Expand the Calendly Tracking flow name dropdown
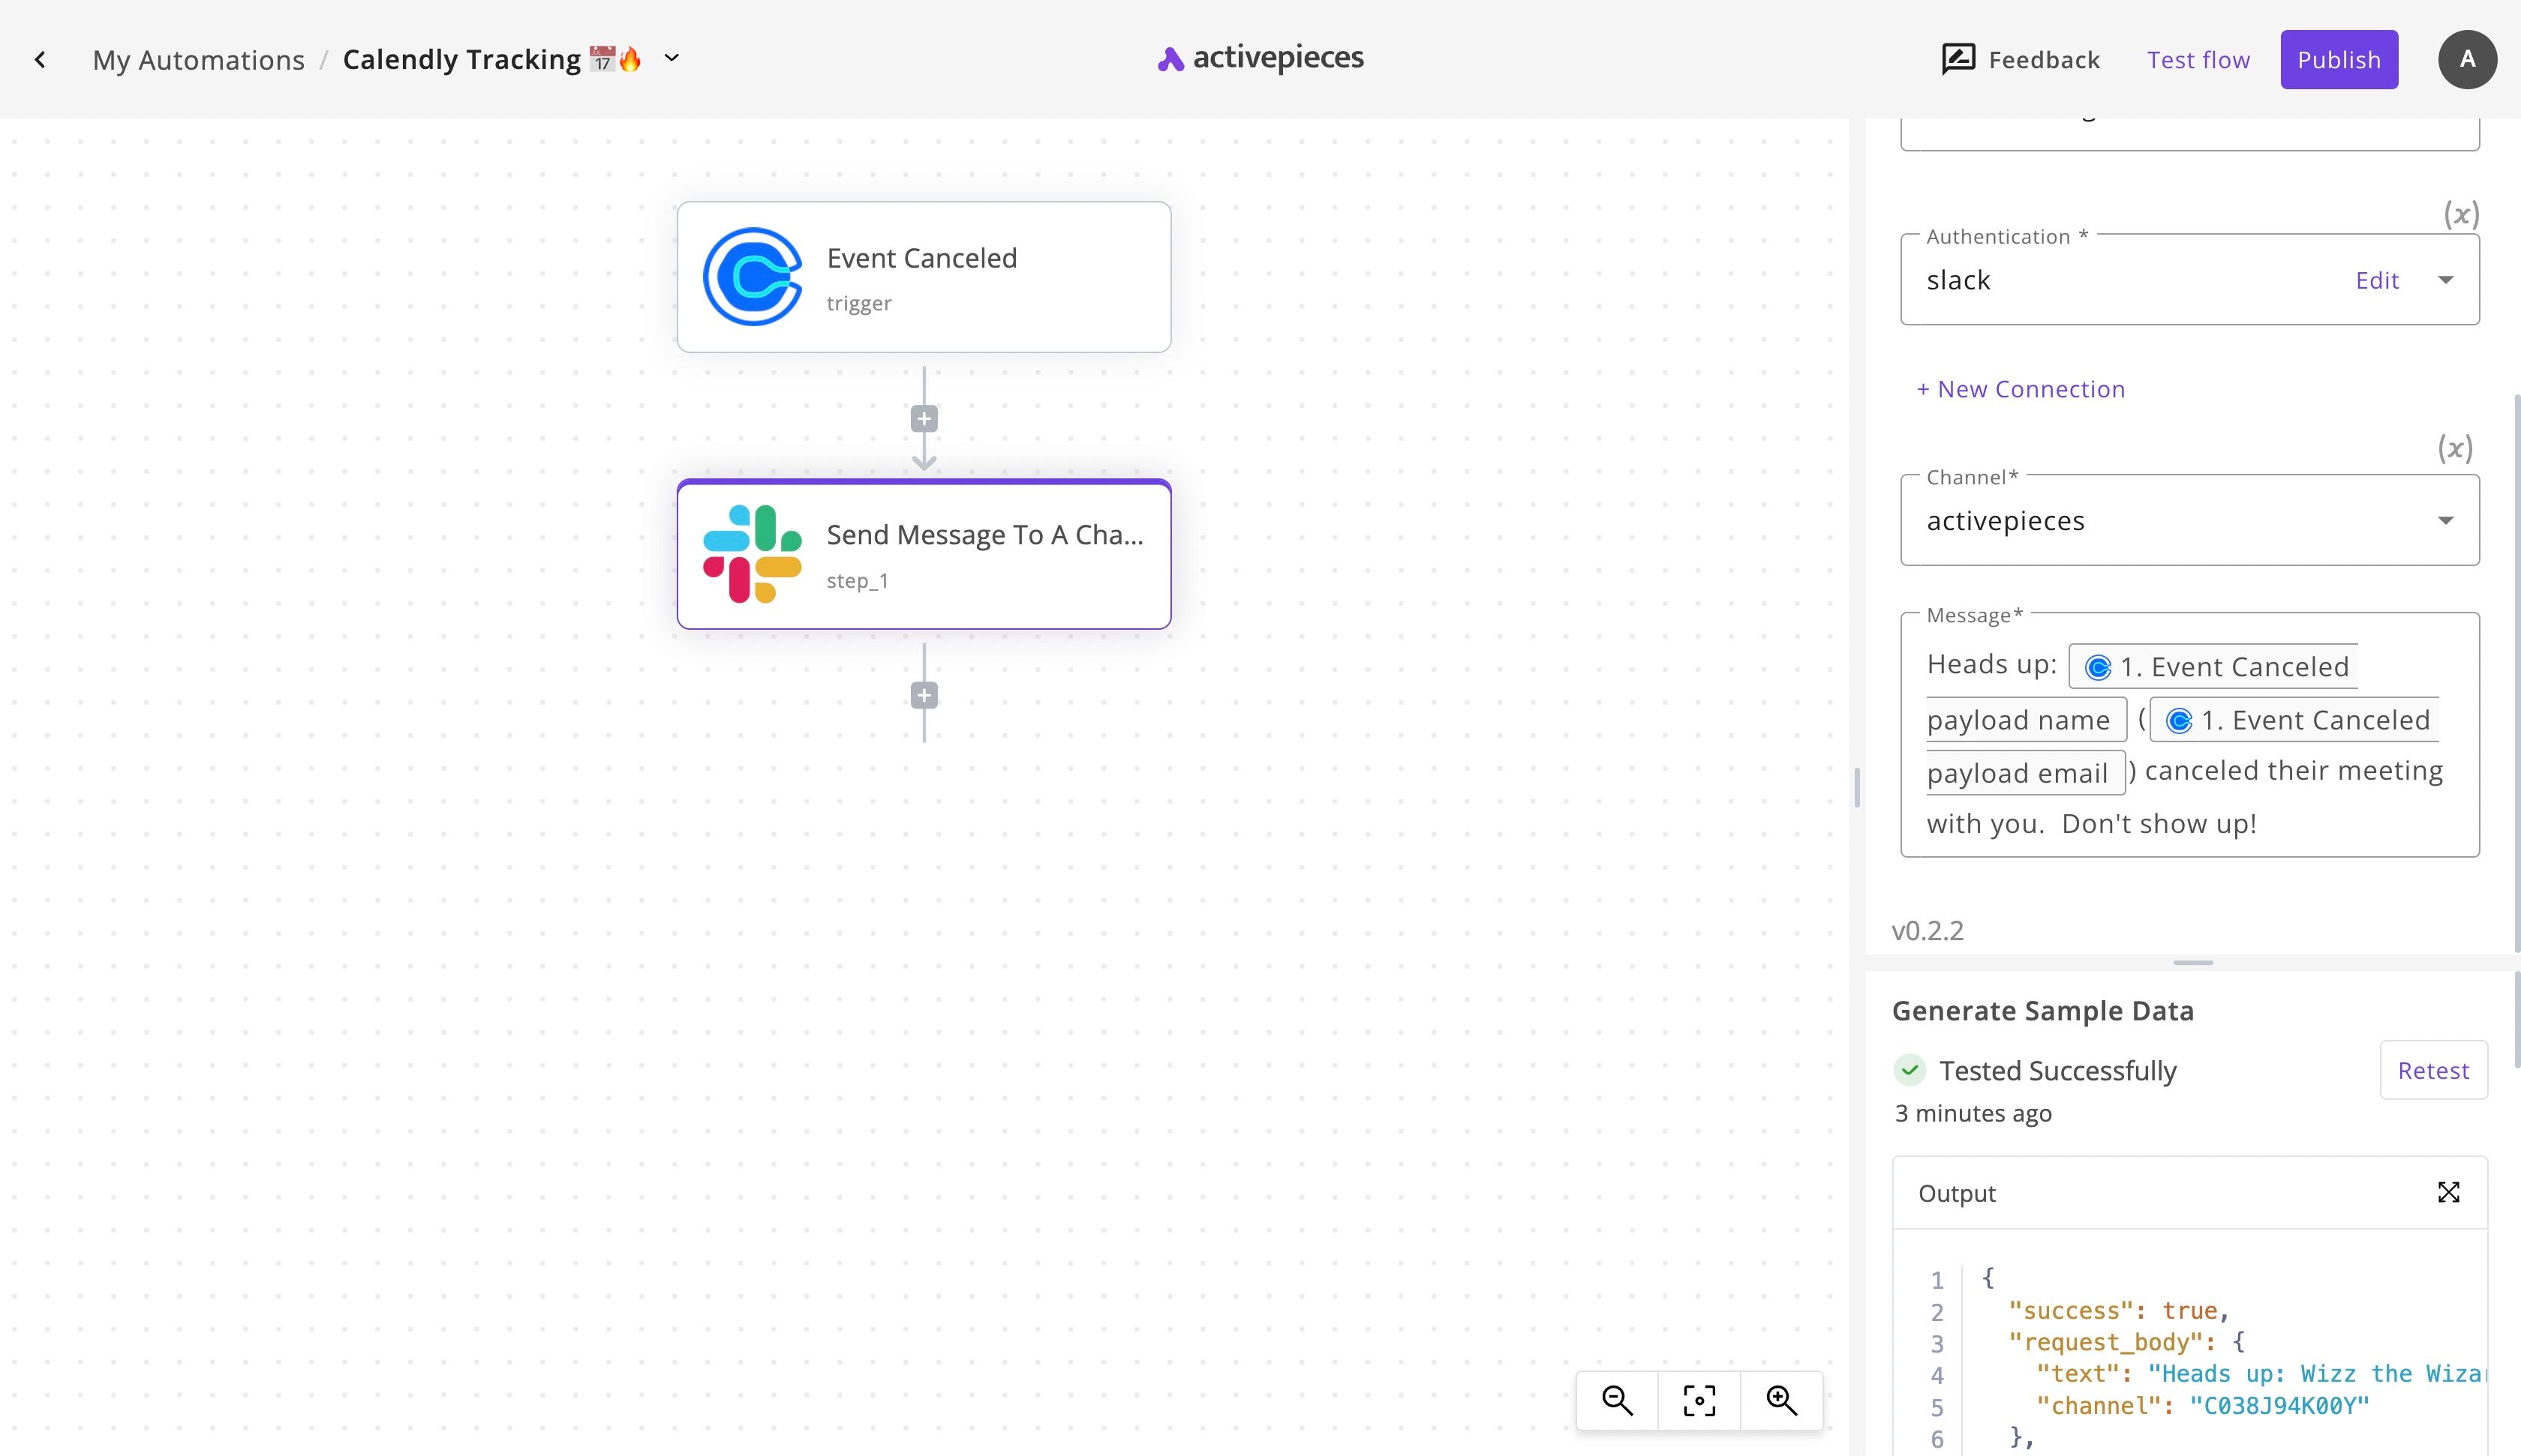 coord(672,58)
